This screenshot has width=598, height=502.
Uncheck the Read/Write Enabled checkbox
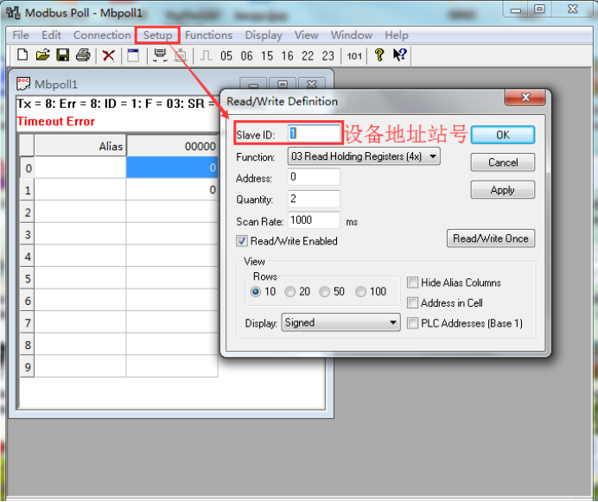pos(243,241)
